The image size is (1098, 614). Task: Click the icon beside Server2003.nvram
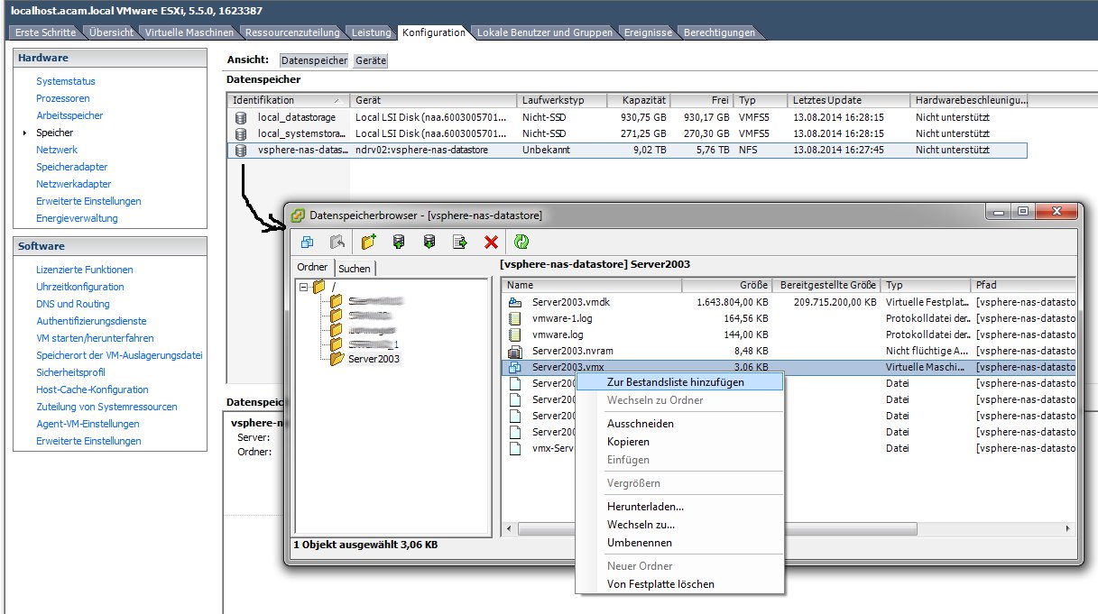coord(515,351)
